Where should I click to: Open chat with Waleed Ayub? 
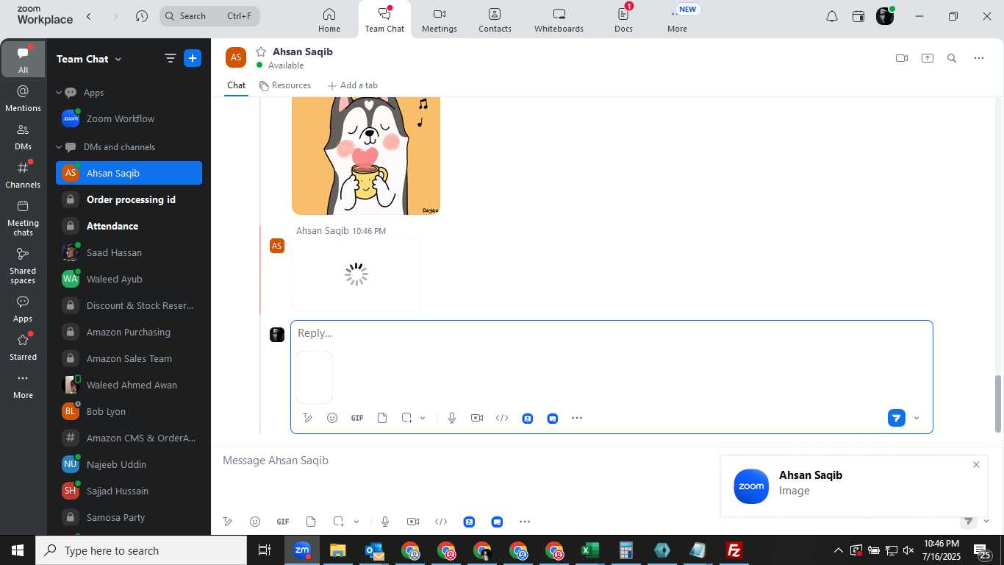tap(129, 279)
